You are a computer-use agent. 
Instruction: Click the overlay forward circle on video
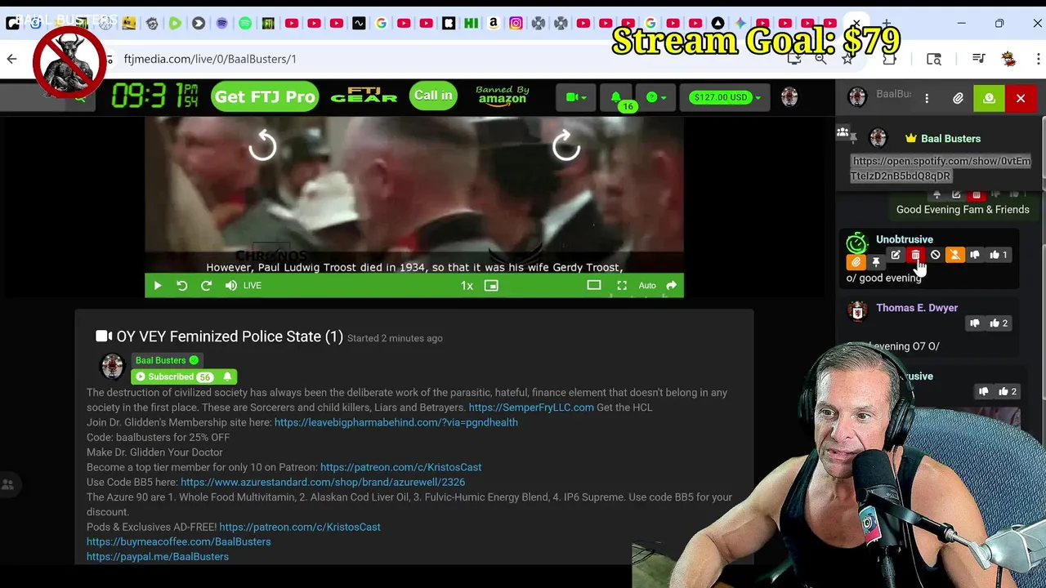(x=566, y=146)
